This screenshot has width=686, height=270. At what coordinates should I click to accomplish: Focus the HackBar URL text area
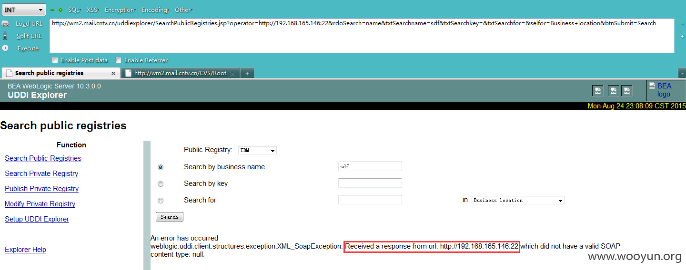[x=362, y=36]
